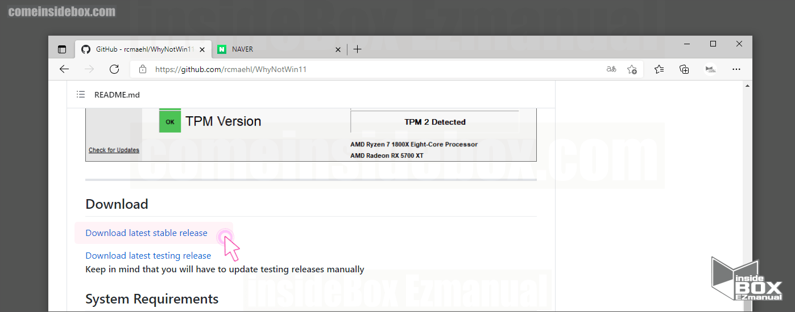795x312 pixels.
Task: Select the GitHub WhyNotWin11 tab
Action: coord(142,49)
